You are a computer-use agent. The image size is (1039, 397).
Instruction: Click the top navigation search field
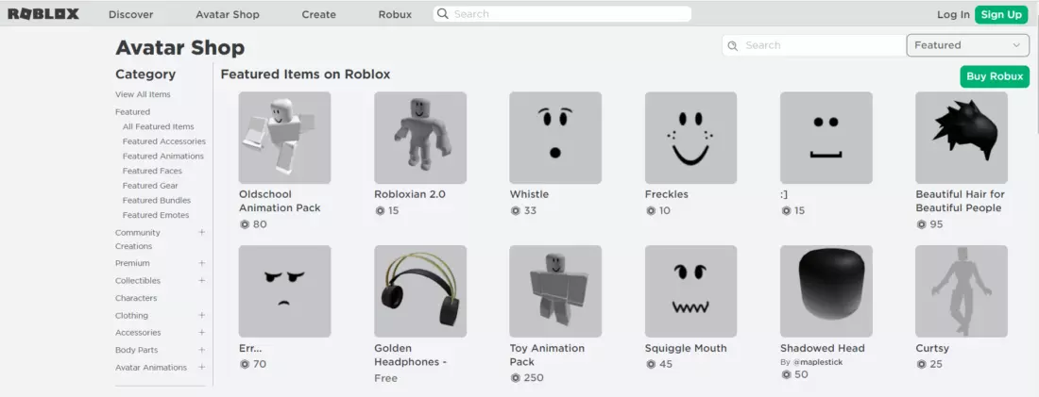click(x=562, y=14)
